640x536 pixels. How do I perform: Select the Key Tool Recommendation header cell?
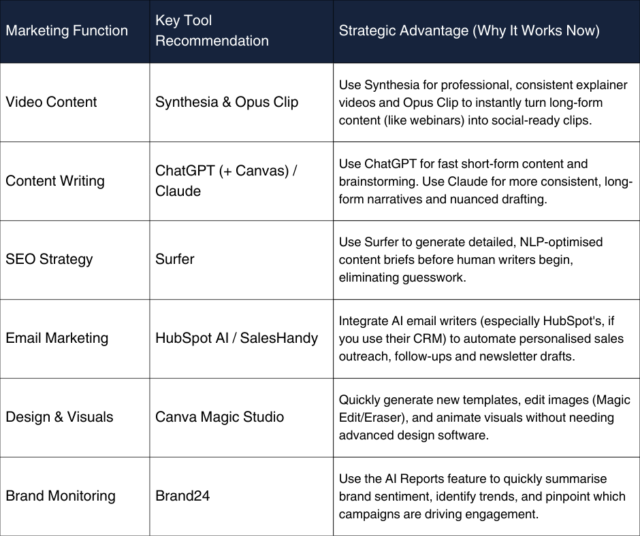[x=212, y=31]
